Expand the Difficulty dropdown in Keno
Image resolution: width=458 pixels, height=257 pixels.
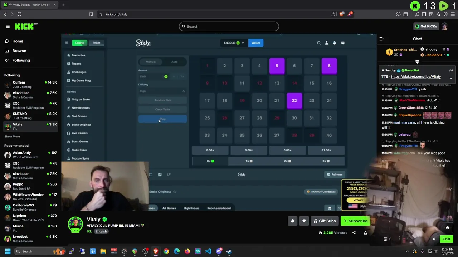tap(162, 91)
